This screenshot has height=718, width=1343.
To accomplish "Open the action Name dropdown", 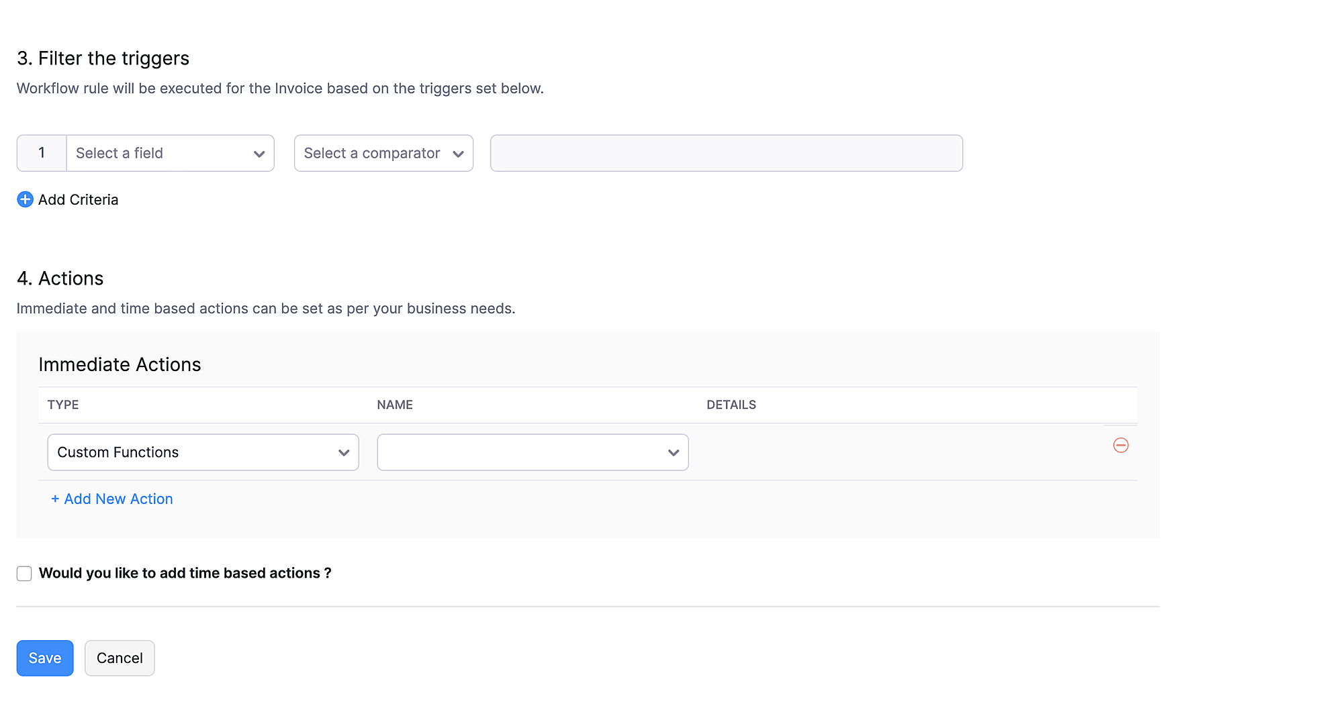I will pyautogui.click(x=524, y=452).
